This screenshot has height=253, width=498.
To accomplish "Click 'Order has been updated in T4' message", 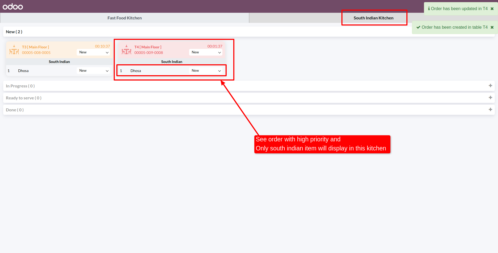I will coord(459,9).
